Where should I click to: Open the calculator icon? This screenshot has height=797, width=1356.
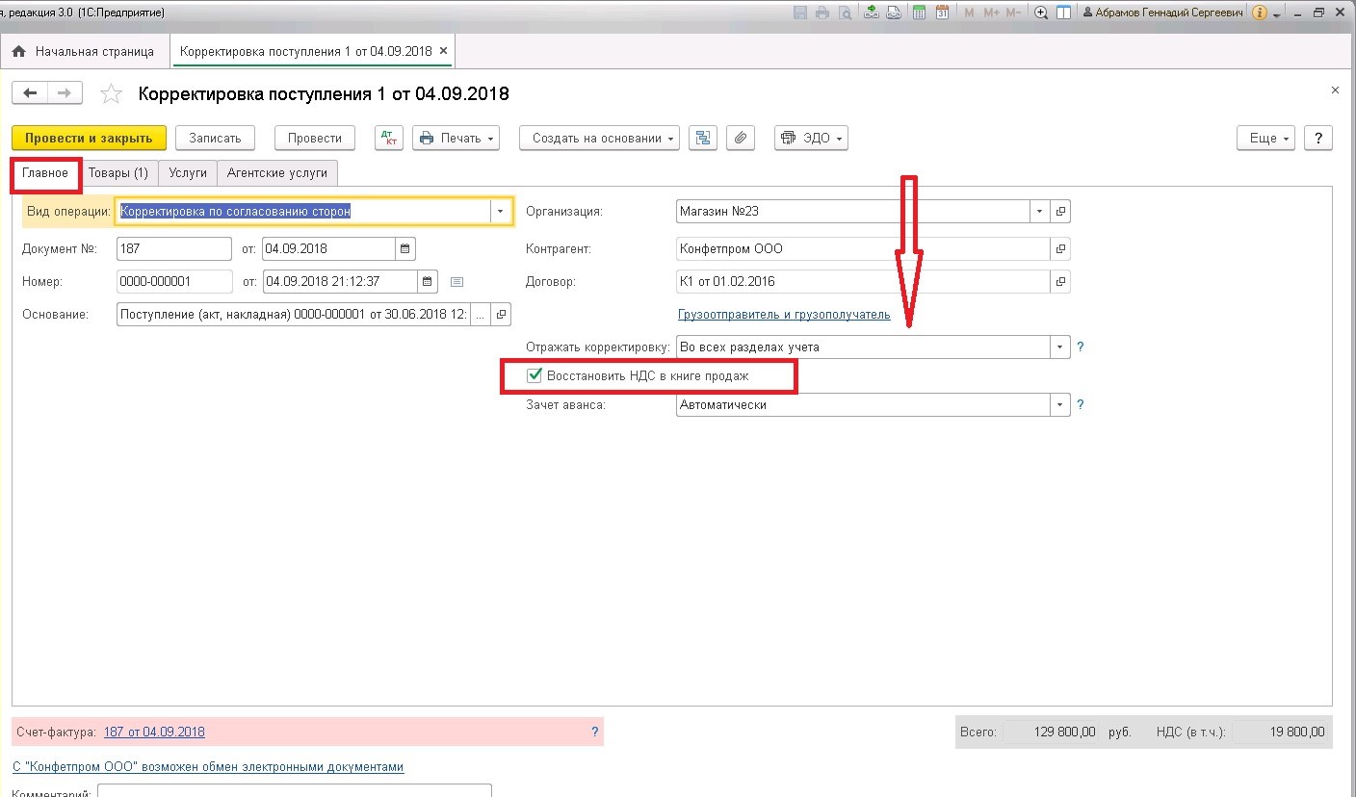[x=920, y=13]
